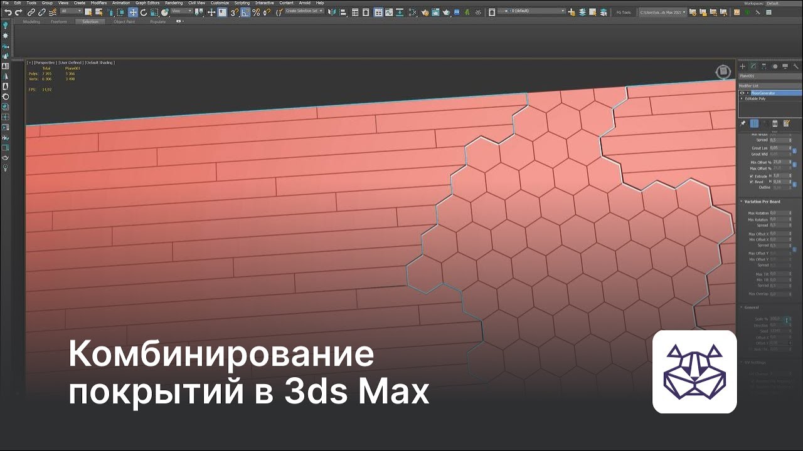The height and width of the screenshot is (451, 803).
Task: Open the Layer Explorer stack icon
Action: coord(492,13)
